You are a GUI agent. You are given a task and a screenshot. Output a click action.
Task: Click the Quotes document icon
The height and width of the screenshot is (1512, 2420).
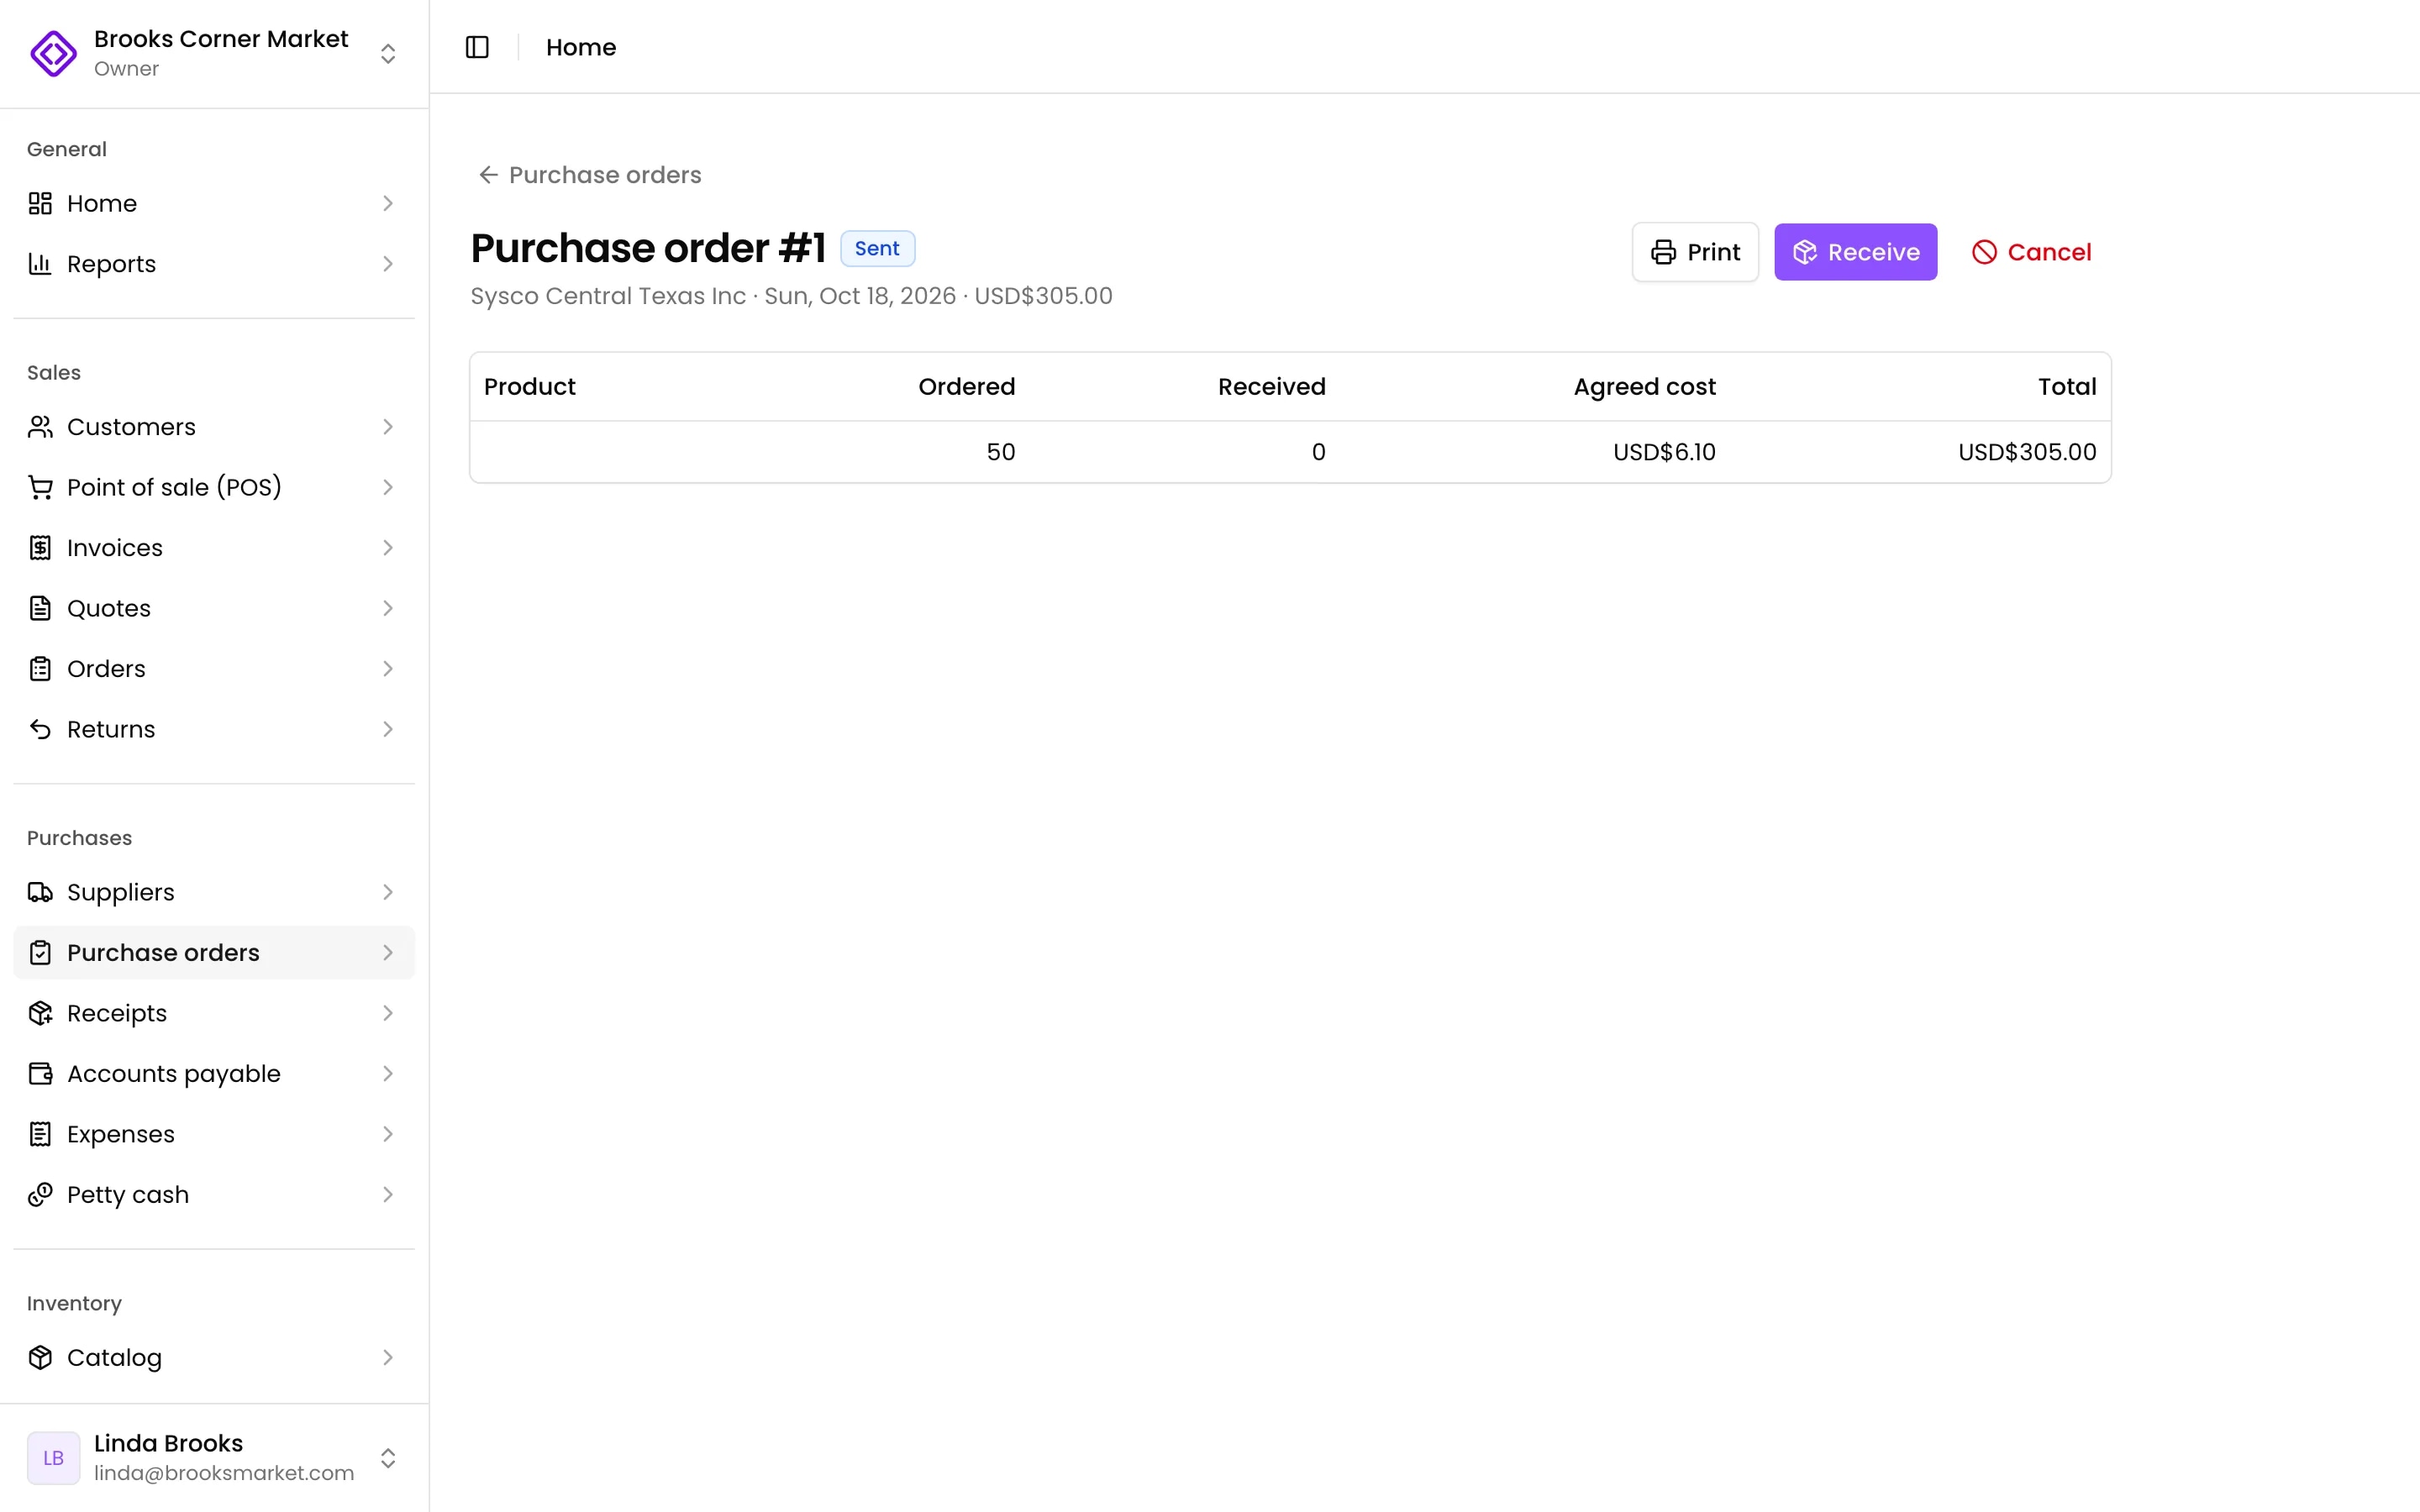[x=40, y=608]
